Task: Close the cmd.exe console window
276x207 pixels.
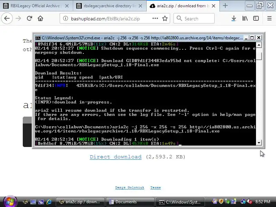Action: (258, 38)
